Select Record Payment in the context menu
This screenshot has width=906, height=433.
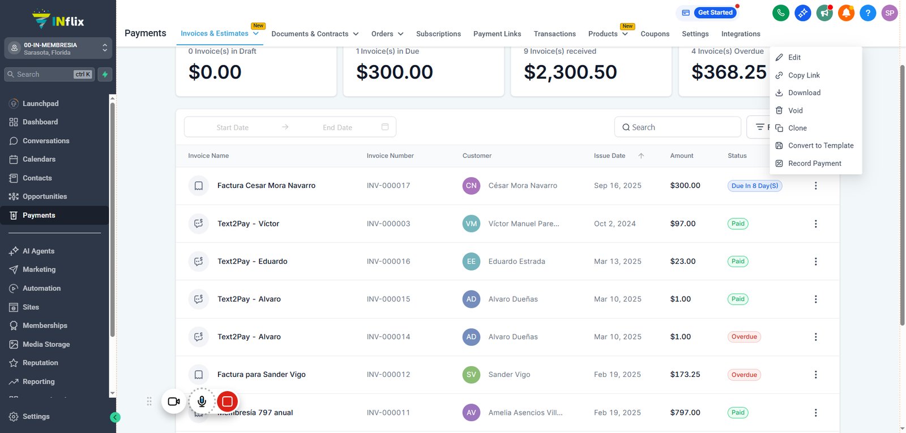coord(816,164)
